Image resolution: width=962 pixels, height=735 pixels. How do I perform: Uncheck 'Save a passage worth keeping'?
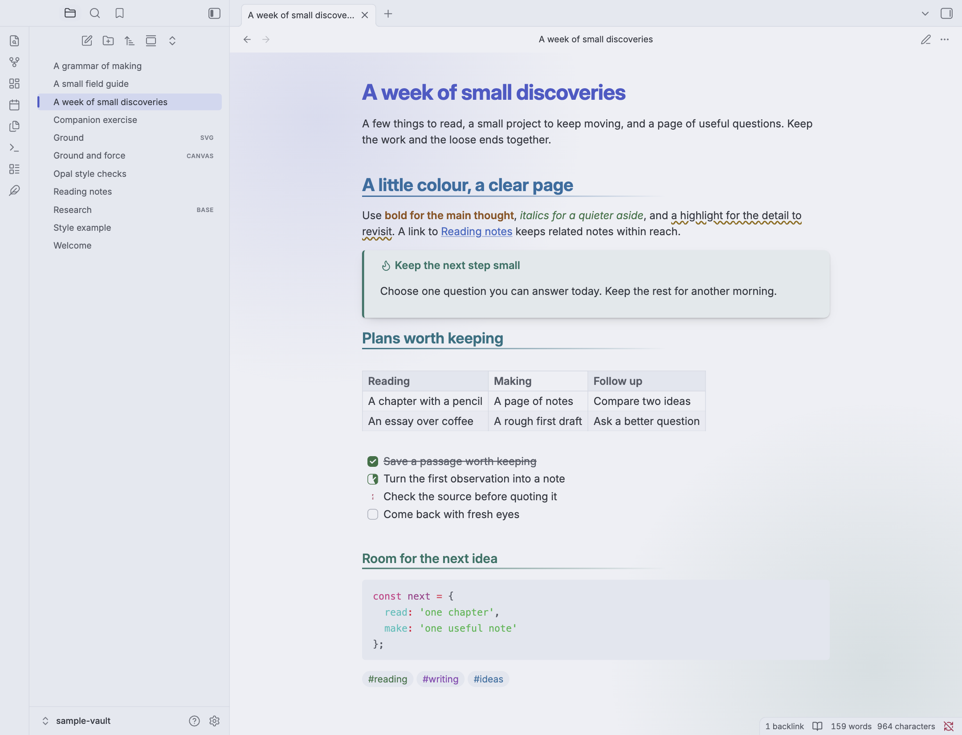[373, 461]
